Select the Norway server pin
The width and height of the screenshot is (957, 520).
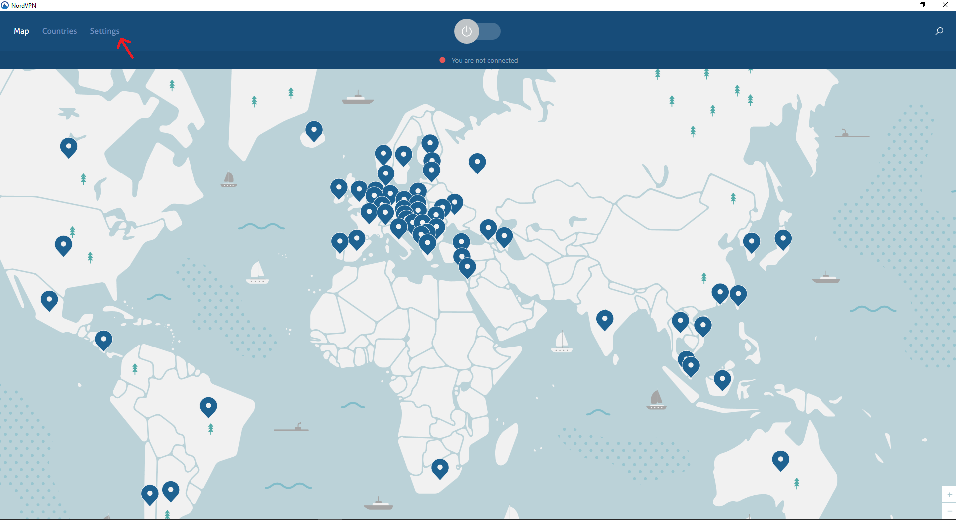[x=383, y=155]
